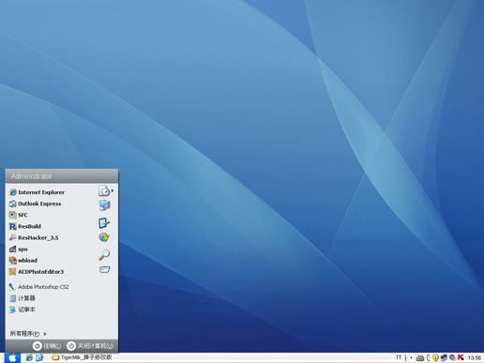Click the 13:58 system clock

click(475, 357)
